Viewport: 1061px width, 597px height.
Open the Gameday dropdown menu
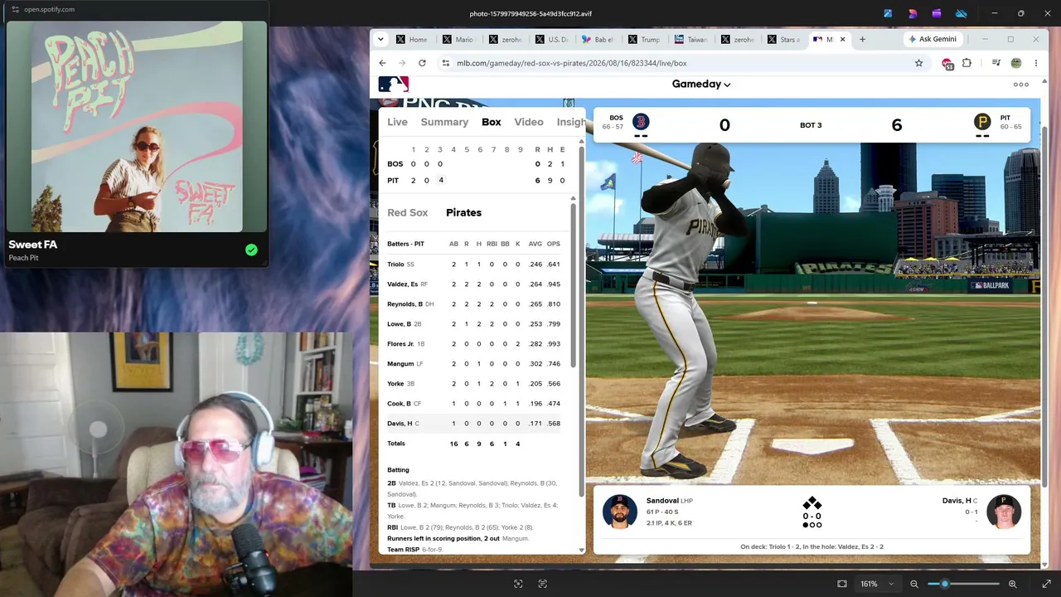[x=701, y=84]
